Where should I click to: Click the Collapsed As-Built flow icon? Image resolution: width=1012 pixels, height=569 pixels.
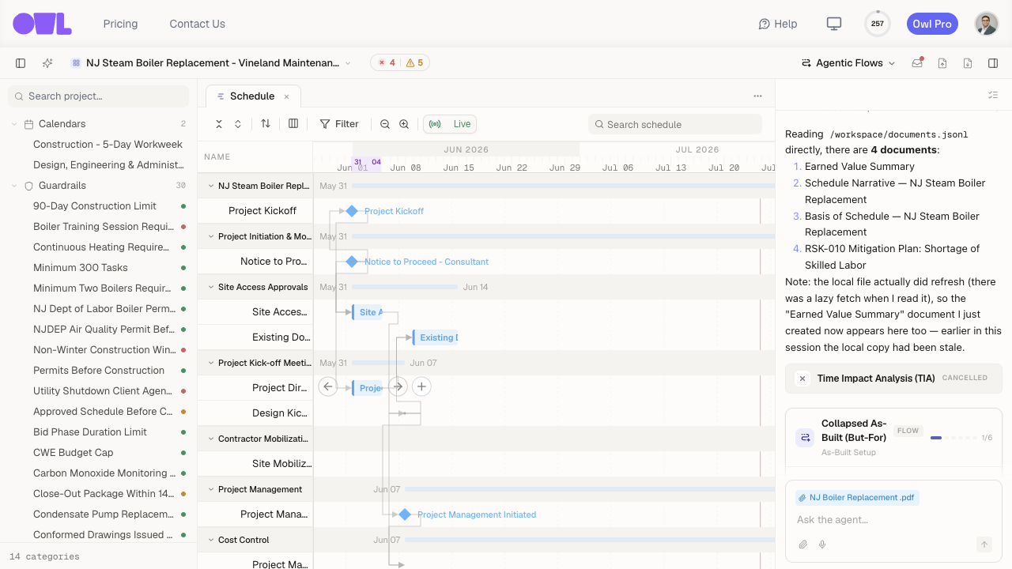pos(805,437)
